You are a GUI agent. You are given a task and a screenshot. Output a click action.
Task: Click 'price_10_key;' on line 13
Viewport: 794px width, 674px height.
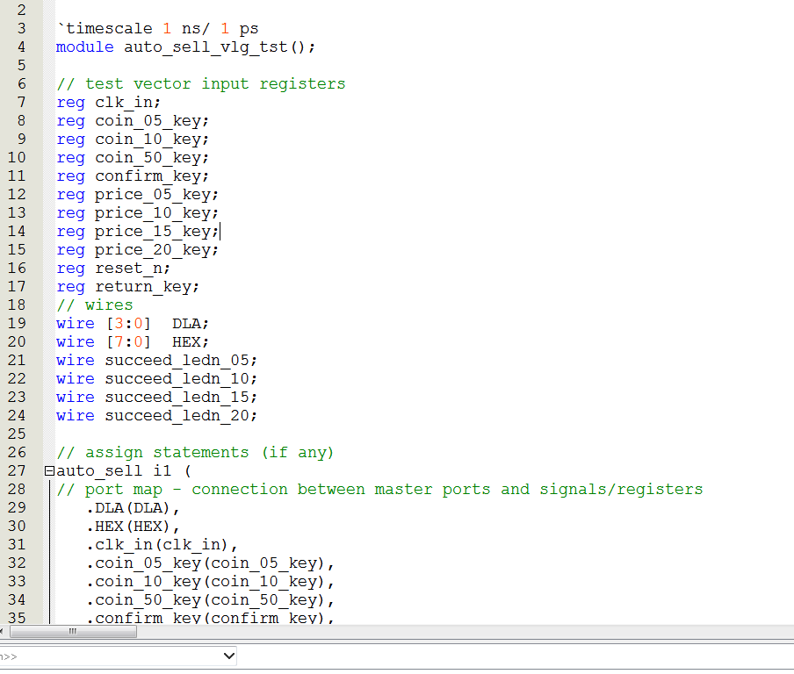click(156, 213)
